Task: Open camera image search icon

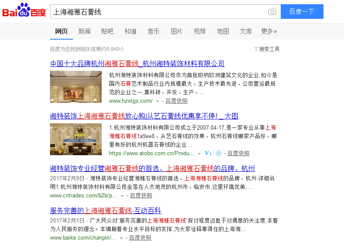Action: pyautogui.click(x=272, y=12)
